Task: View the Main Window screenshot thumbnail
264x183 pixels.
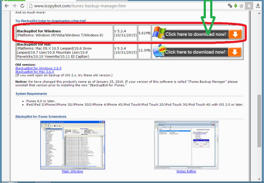Action: (72, 145)
